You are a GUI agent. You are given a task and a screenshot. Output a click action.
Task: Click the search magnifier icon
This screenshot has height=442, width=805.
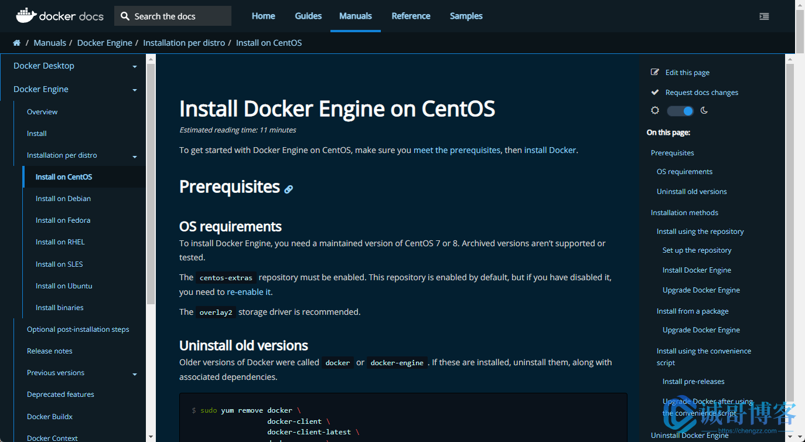click(x=125, y=16)
